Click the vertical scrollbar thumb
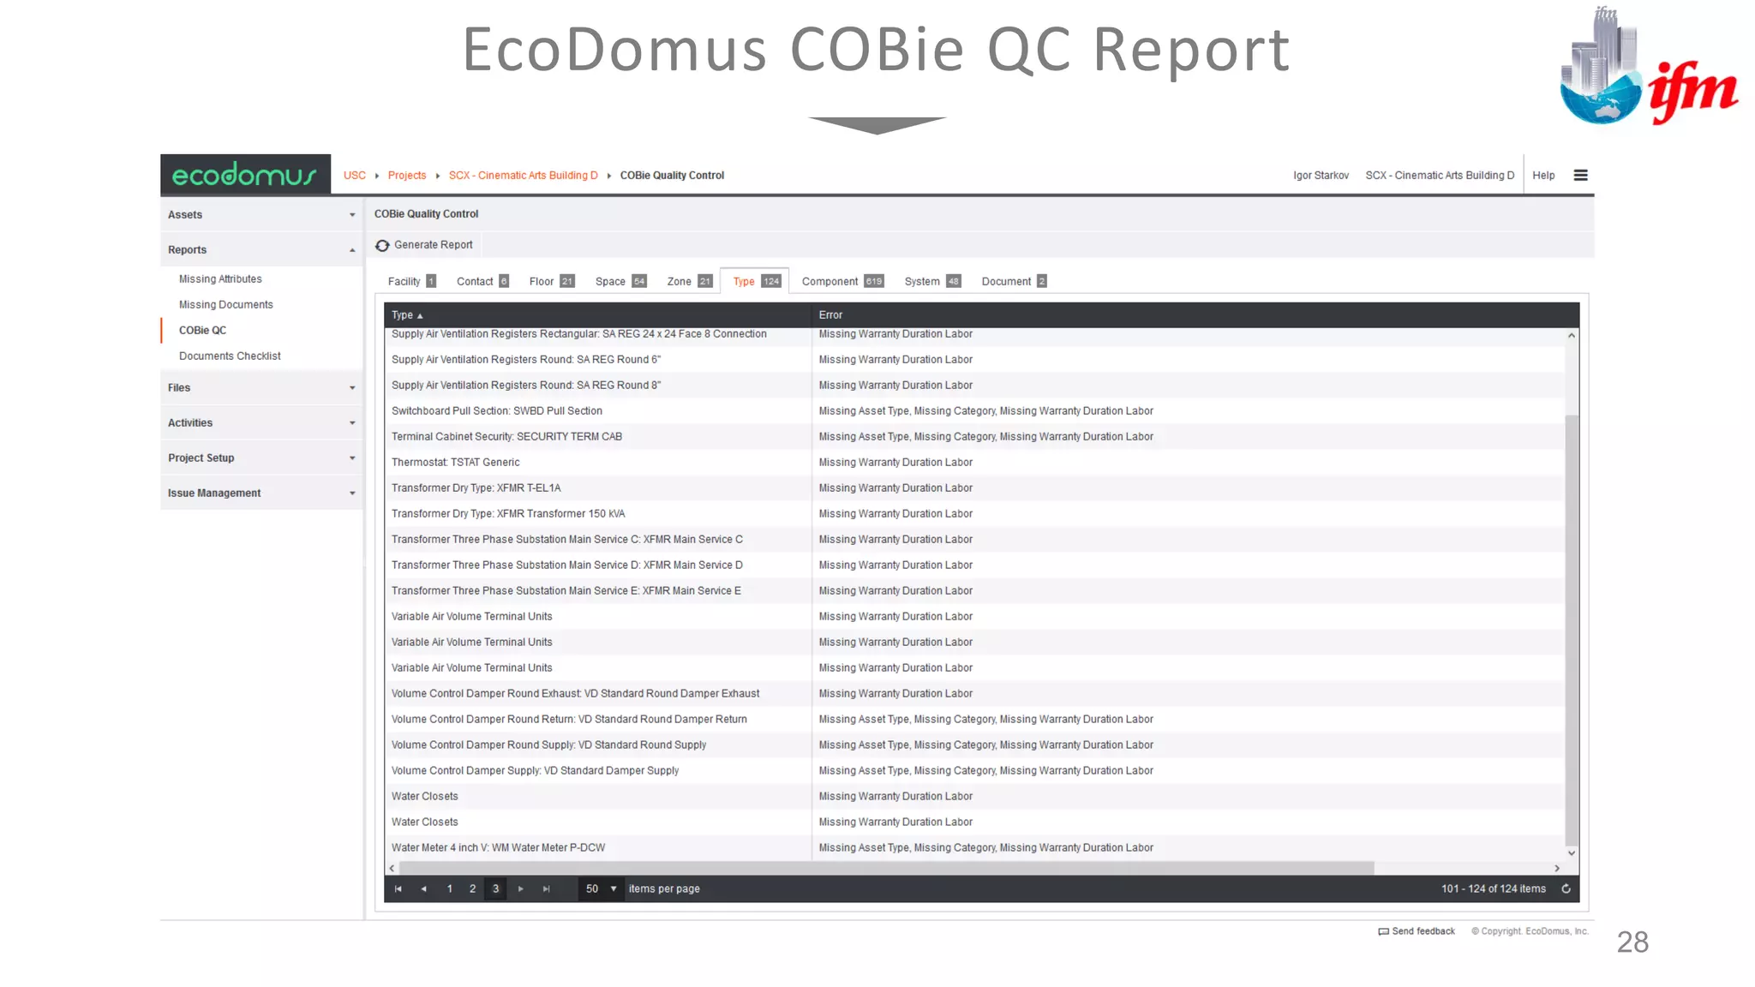 1571,630
